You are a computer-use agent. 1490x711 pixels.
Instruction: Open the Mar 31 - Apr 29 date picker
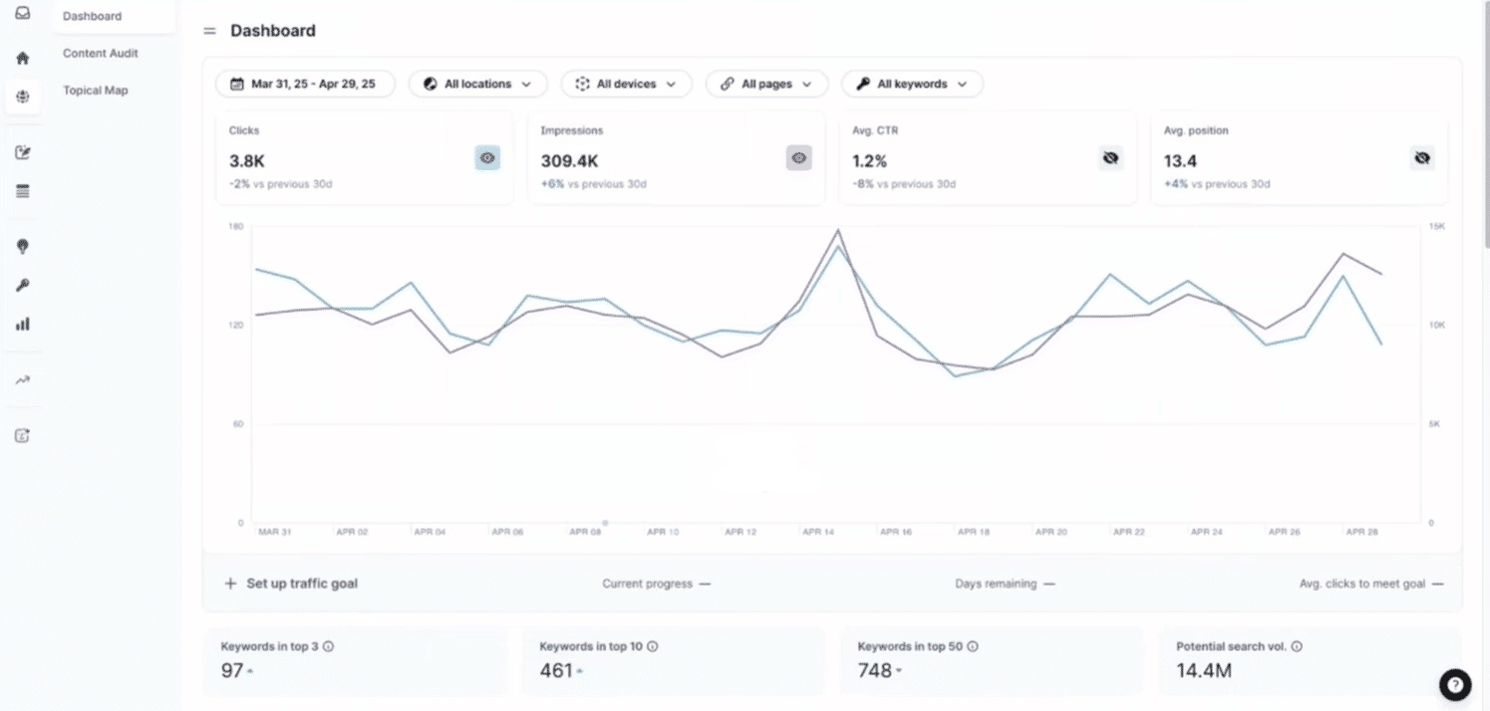pyautogui.click(x=304, y=85)
